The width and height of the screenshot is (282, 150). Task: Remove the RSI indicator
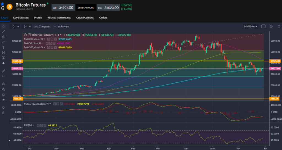(x=45, y=125)
